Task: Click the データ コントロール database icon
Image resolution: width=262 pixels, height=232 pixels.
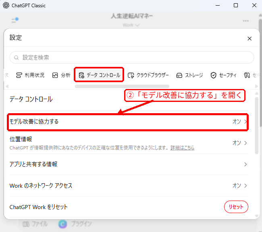Action: tap(81, 75)
